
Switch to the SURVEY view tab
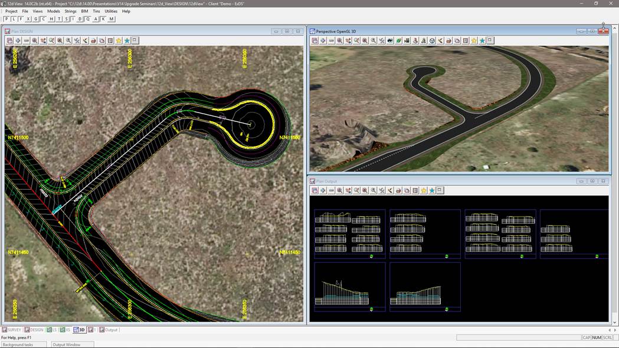coord(12,330)
